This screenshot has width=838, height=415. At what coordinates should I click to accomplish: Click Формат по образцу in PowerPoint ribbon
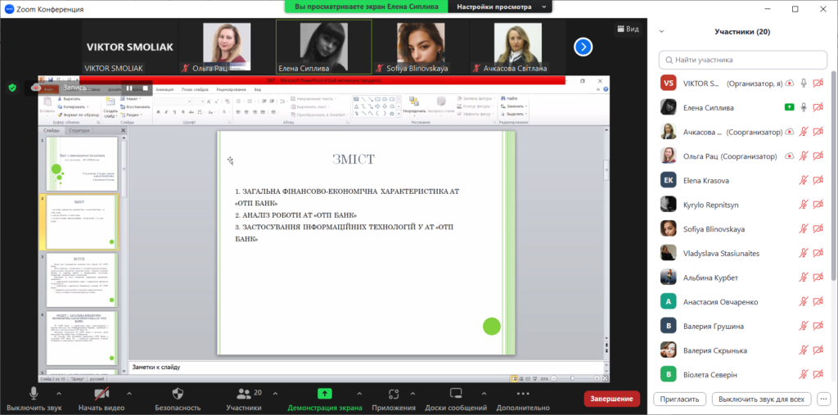coord(78,115)
